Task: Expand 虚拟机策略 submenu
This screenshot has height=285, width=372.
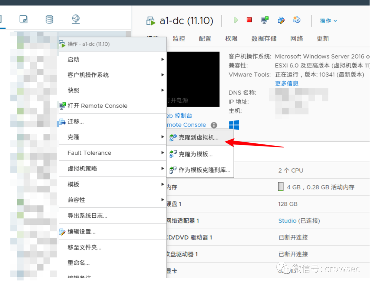Action: 113,168
